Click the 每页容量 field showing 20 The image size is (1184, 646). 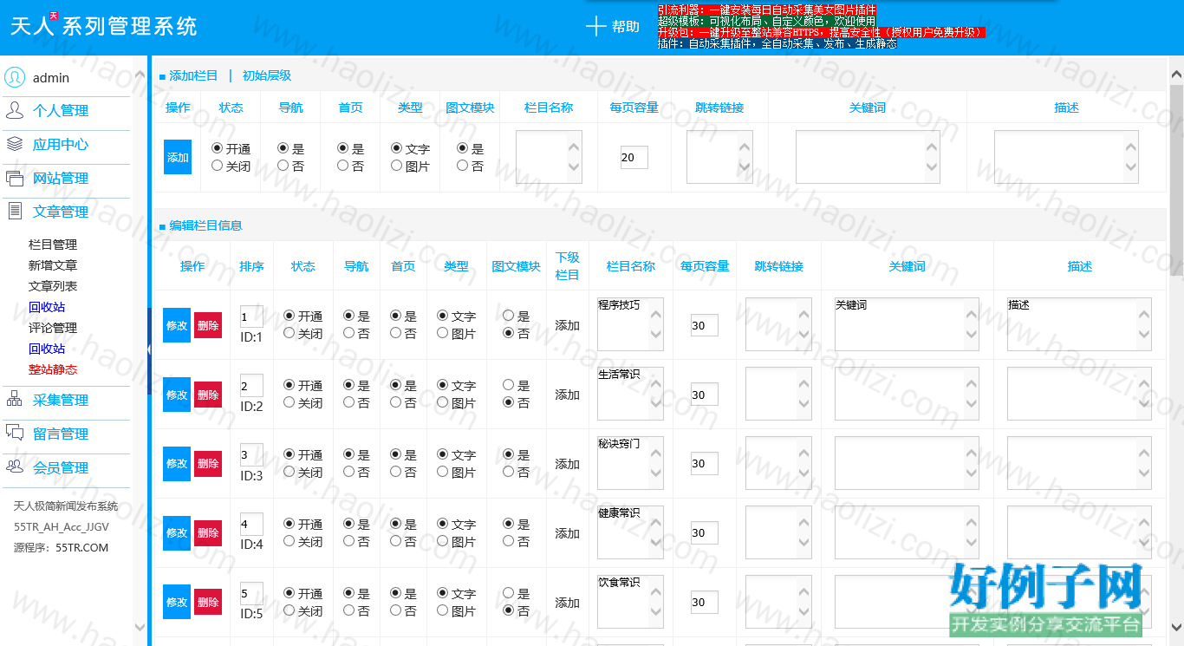tap(634, 157)
